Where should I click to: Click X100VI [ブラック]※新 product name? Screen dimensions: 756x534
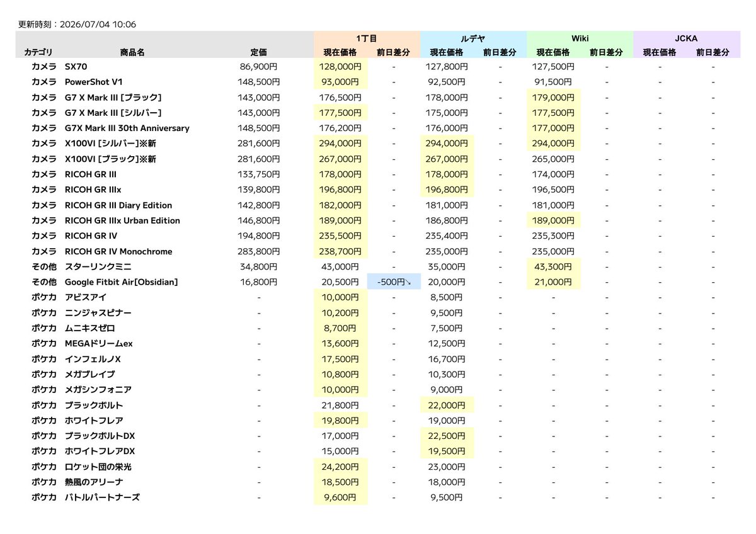tap(110, 159)
